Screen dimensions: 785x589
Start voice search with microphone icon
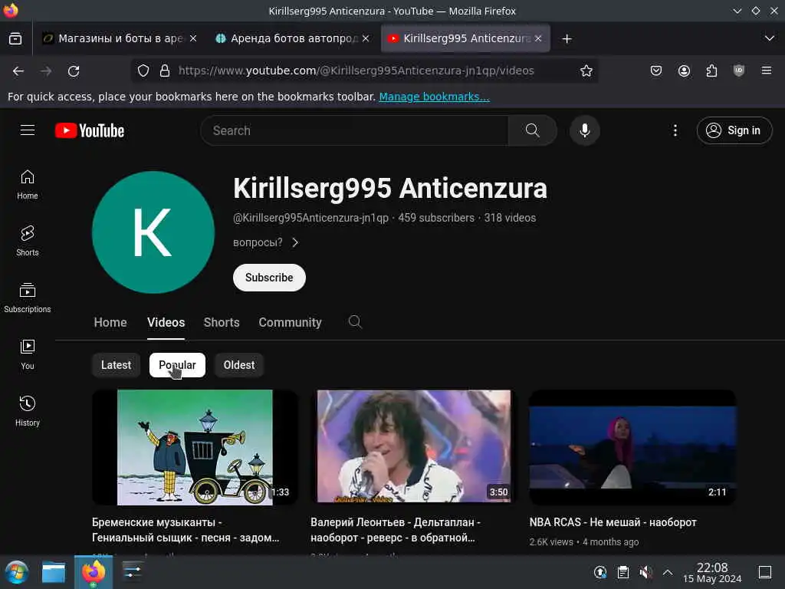point(584,130)
